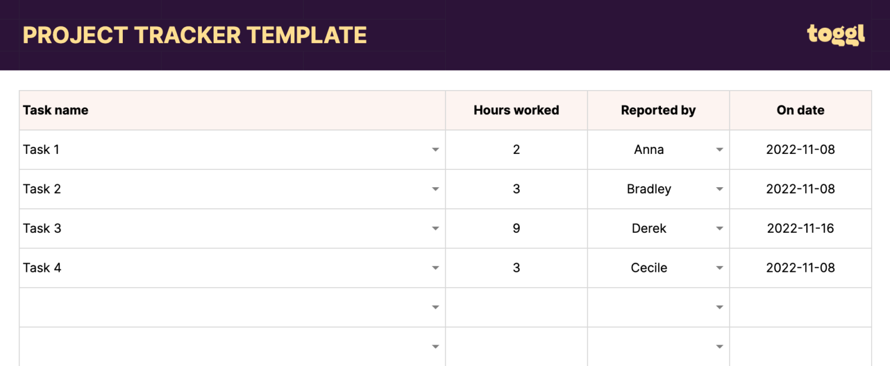The width and height of the screenshot is (890, 366).
Task: Expand the dropdown next to Derek
Action: click(x=719, y=228)
